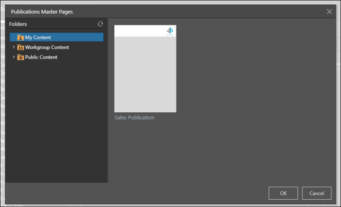Click the My Content folder icon
Viewport: 341px width, 207px height.
tap(20, 37)
